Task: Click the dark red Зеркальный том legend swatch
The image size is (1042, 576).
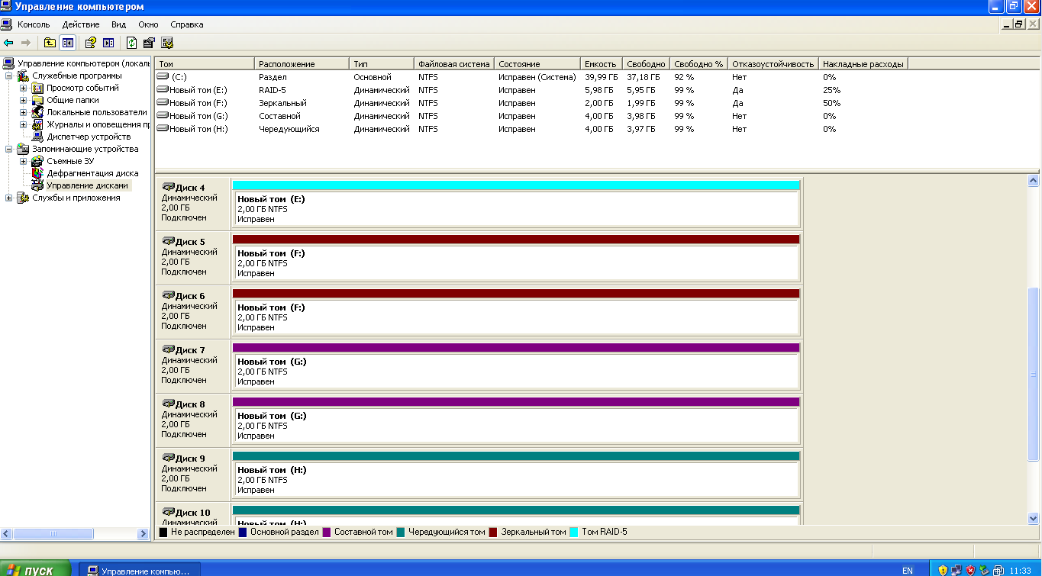Action: 493,532
